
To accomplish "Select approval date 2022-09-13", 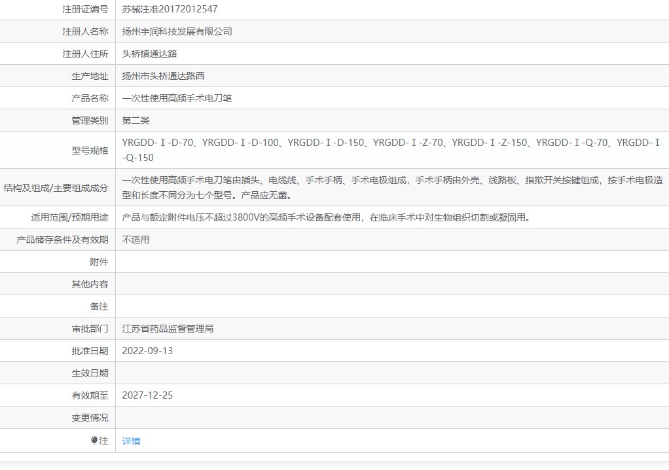I will click(147, 351).
